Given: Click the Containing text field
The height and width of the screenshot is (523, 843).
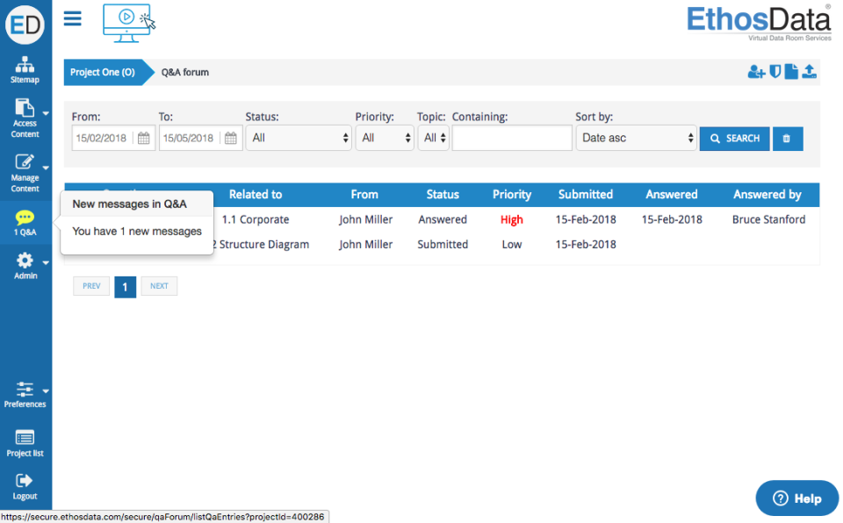Looking at the screenshot, I should pyautogui.click(x=512, y=139).
